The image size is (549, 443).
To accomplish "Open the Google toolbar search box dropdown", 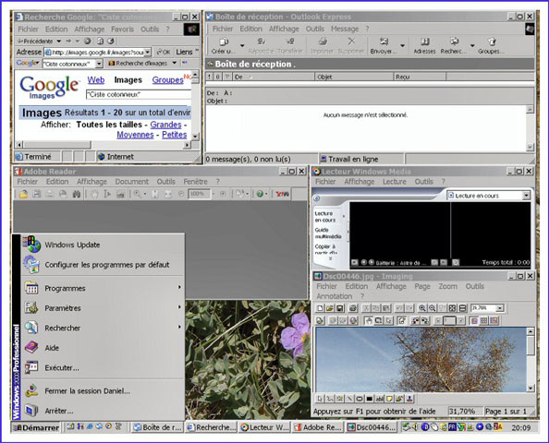I will point(99,64).
